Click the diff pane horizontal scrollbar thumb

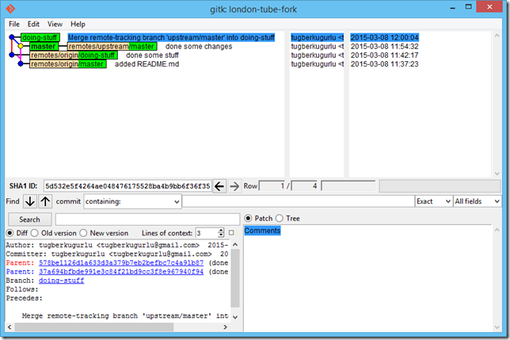94,327
